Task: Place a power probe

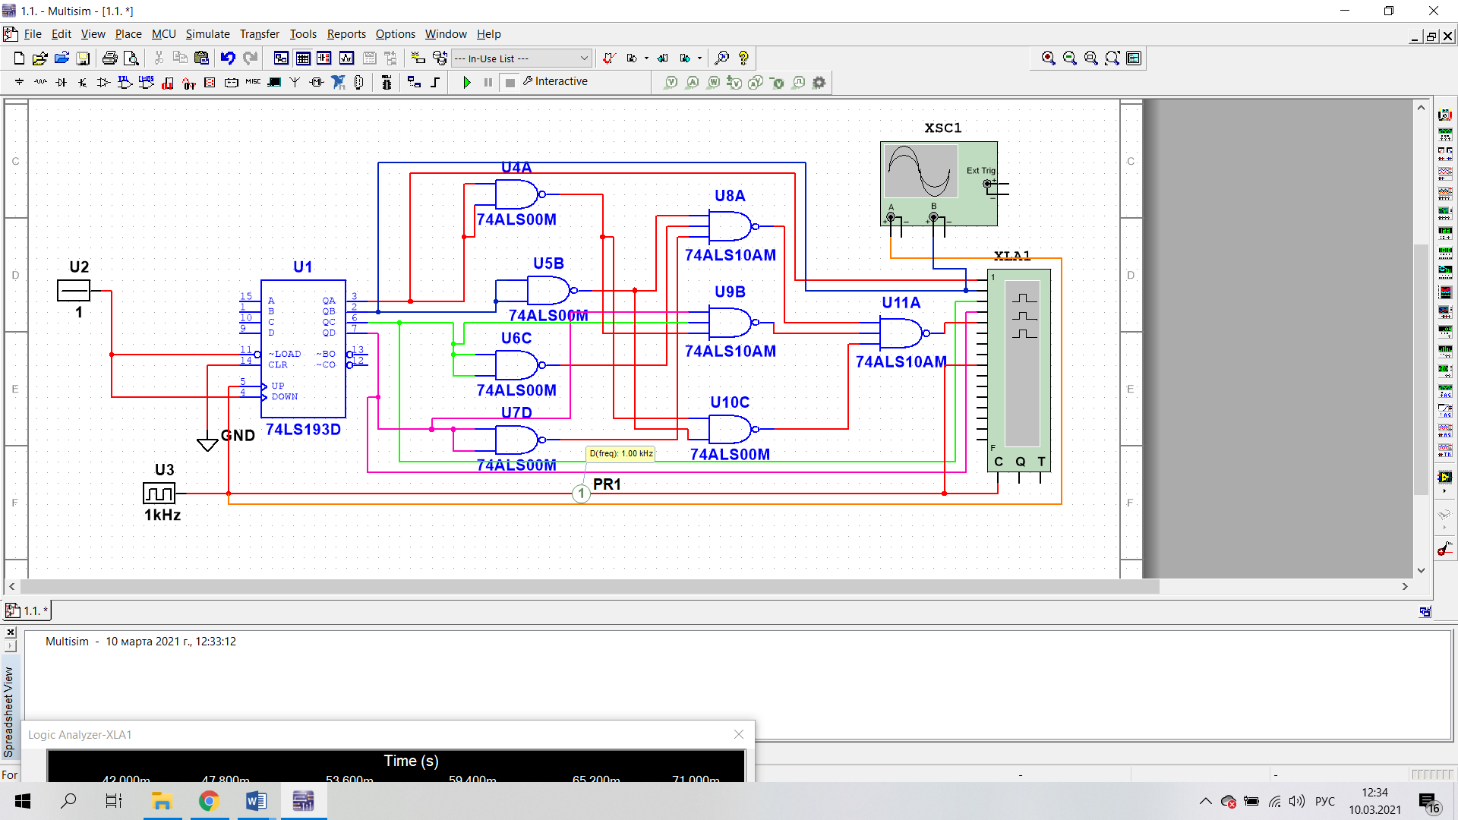Action: click(713, 82)
